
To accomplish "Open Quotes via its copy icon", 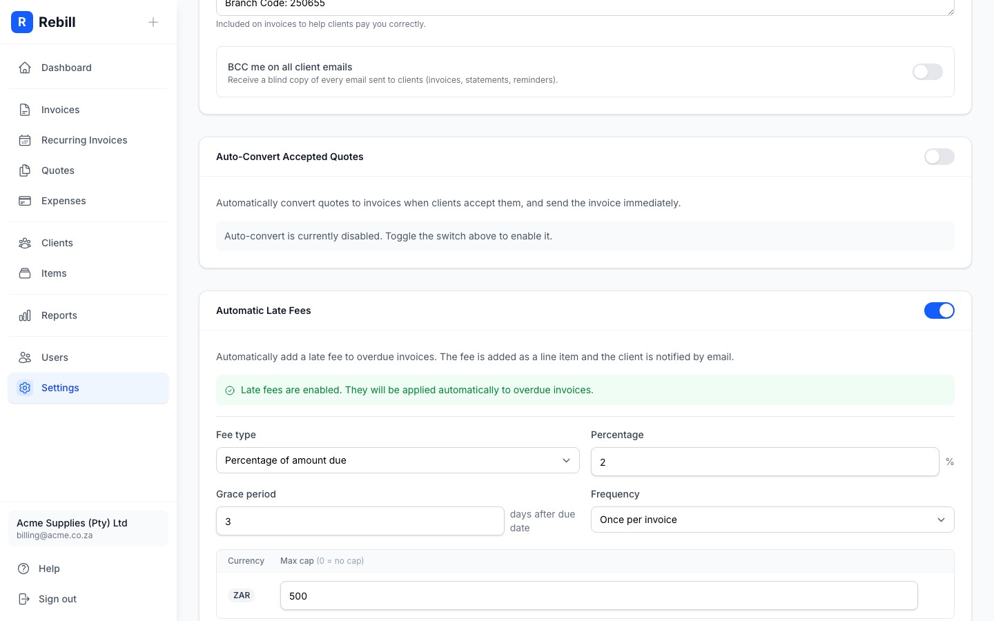I will click(25, 170).
